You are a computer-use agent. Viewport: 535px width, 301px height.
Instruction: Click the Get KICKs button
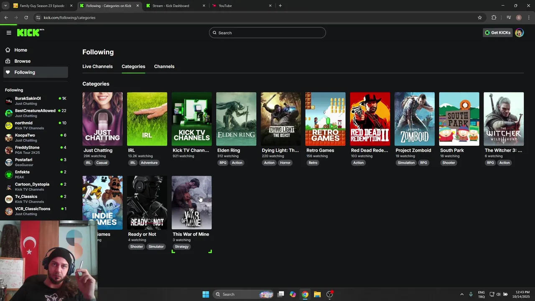(497, 33)
